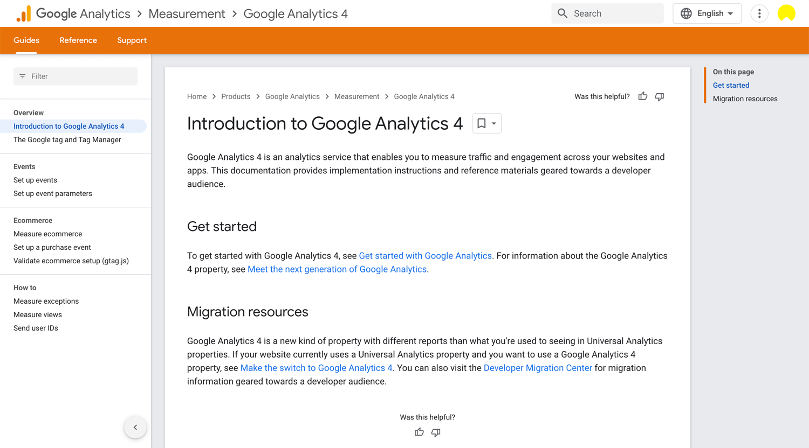Click the Google Analytics header title
809x448 pixels.
(x=83, y=13)
